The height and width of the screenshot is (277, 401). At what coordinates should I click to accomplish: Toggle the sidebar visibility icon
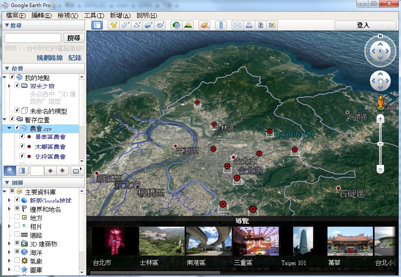click(x=97, y=25)
